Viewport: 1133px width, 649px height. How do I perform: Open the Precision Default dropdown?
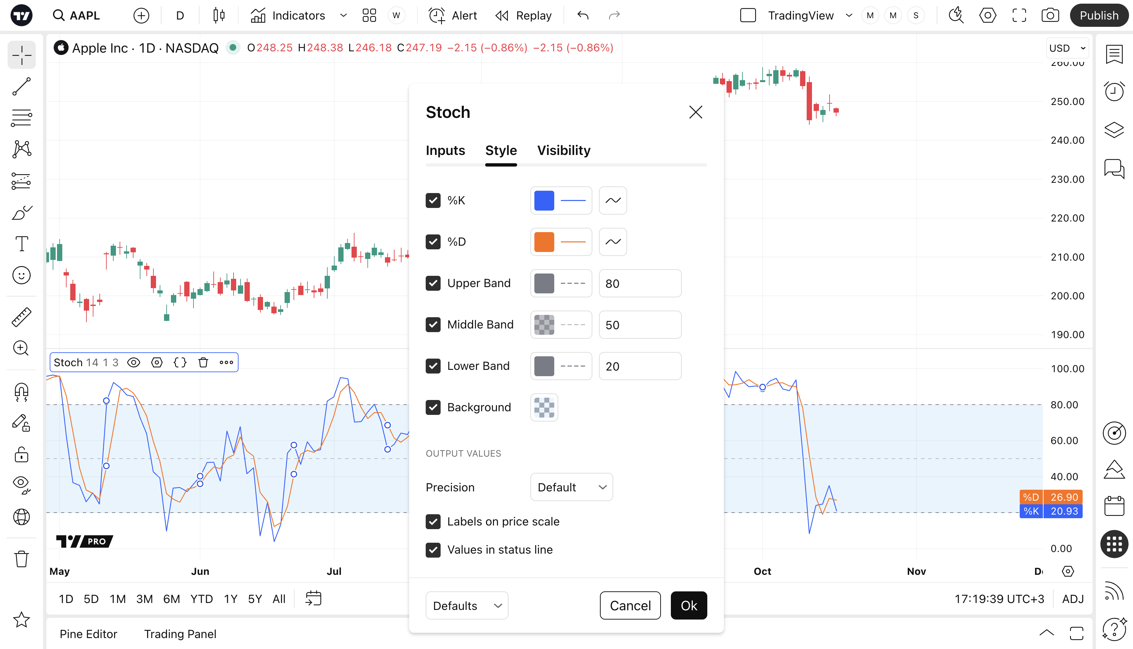tap(571, 487)
